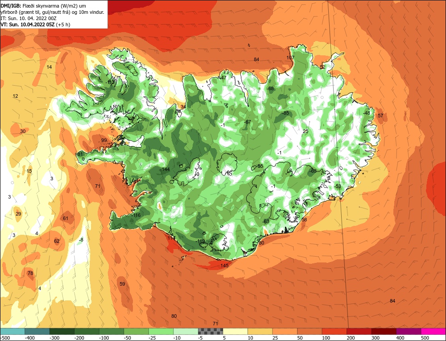Click the map value '62' west of Reykjanes

coord(57,241)
